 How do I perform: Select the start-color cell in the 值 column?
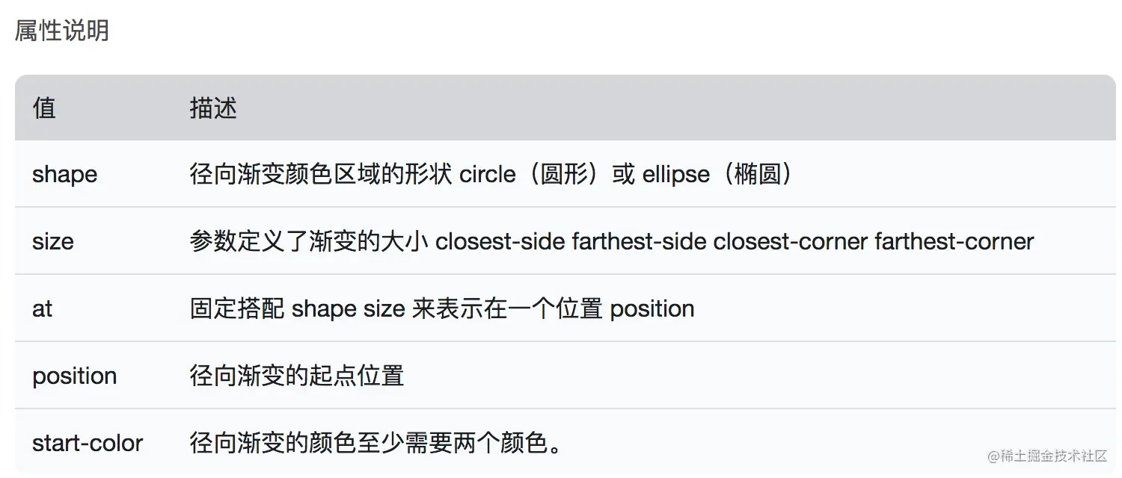click(88, 443)
